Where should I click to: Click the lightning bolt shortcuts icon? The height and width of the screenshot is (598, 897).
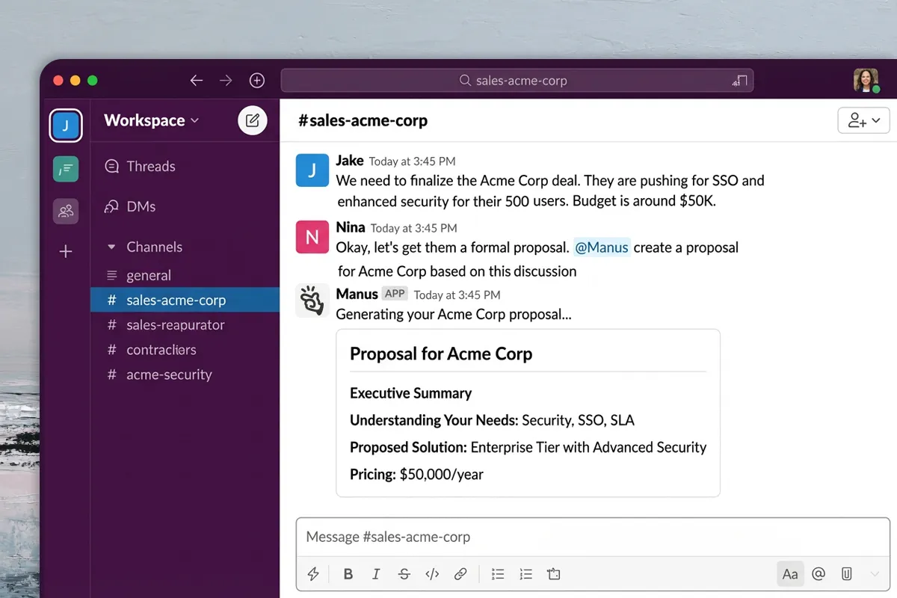tap(313, 574)
